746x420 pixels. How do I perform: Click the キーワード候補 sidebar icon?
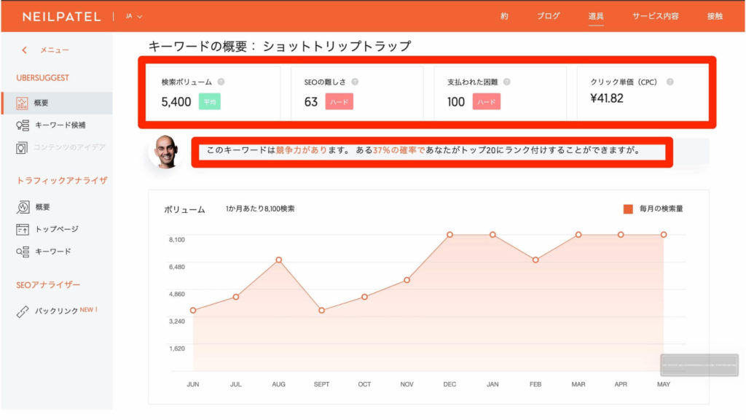click(x=22, y=126)
